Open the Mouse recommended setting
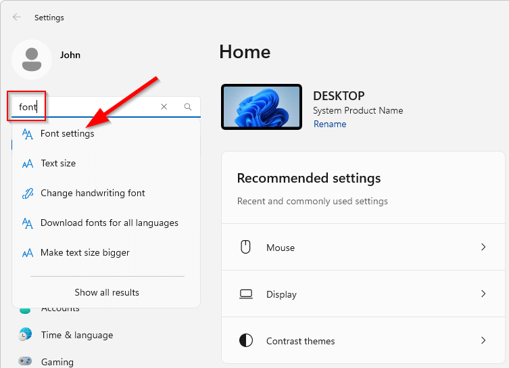509x368 pixels. (363, 247)
